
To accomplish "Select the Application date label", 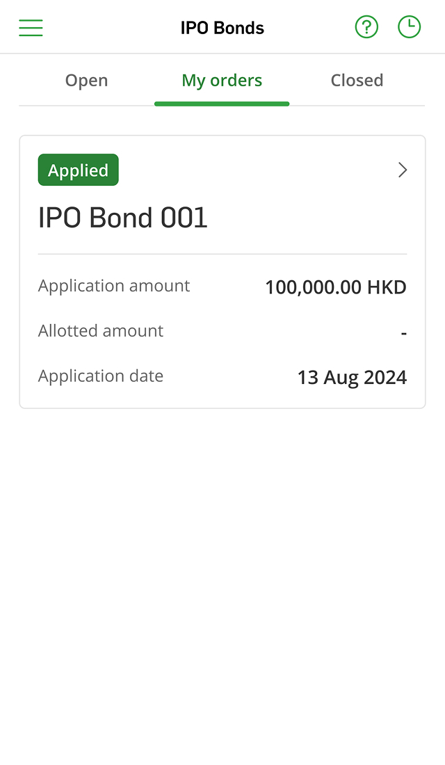I will [x=101, y=376].
